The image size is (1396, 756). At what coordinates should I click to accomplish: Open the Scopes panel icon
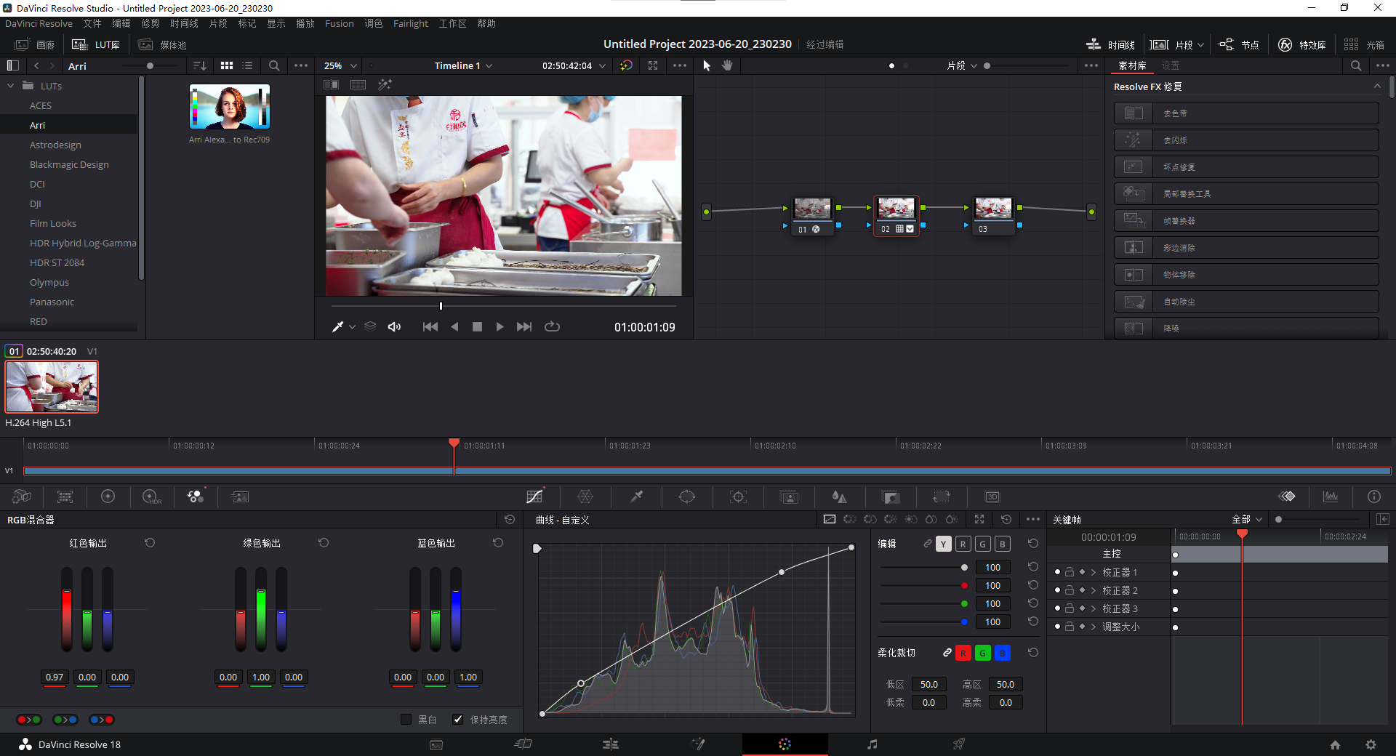click(x=1331, y=496)
